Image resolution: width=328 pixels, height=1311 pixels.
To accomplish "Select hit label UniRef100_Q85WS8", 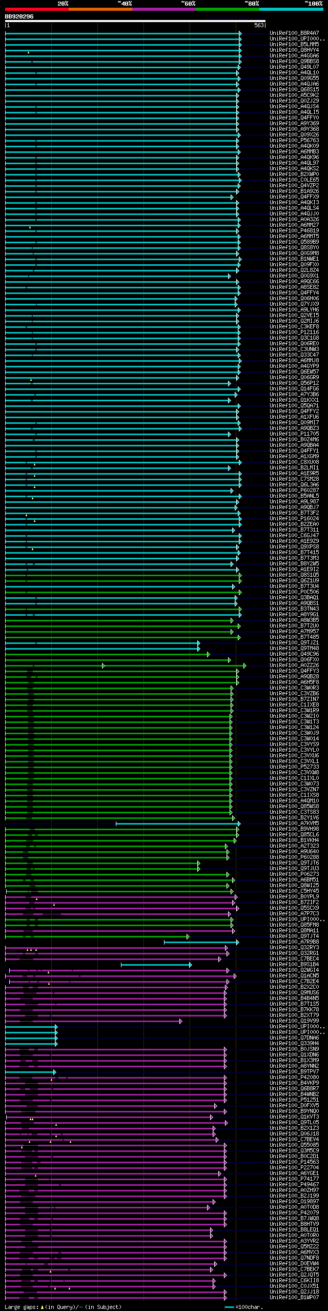I will [294, 807].
